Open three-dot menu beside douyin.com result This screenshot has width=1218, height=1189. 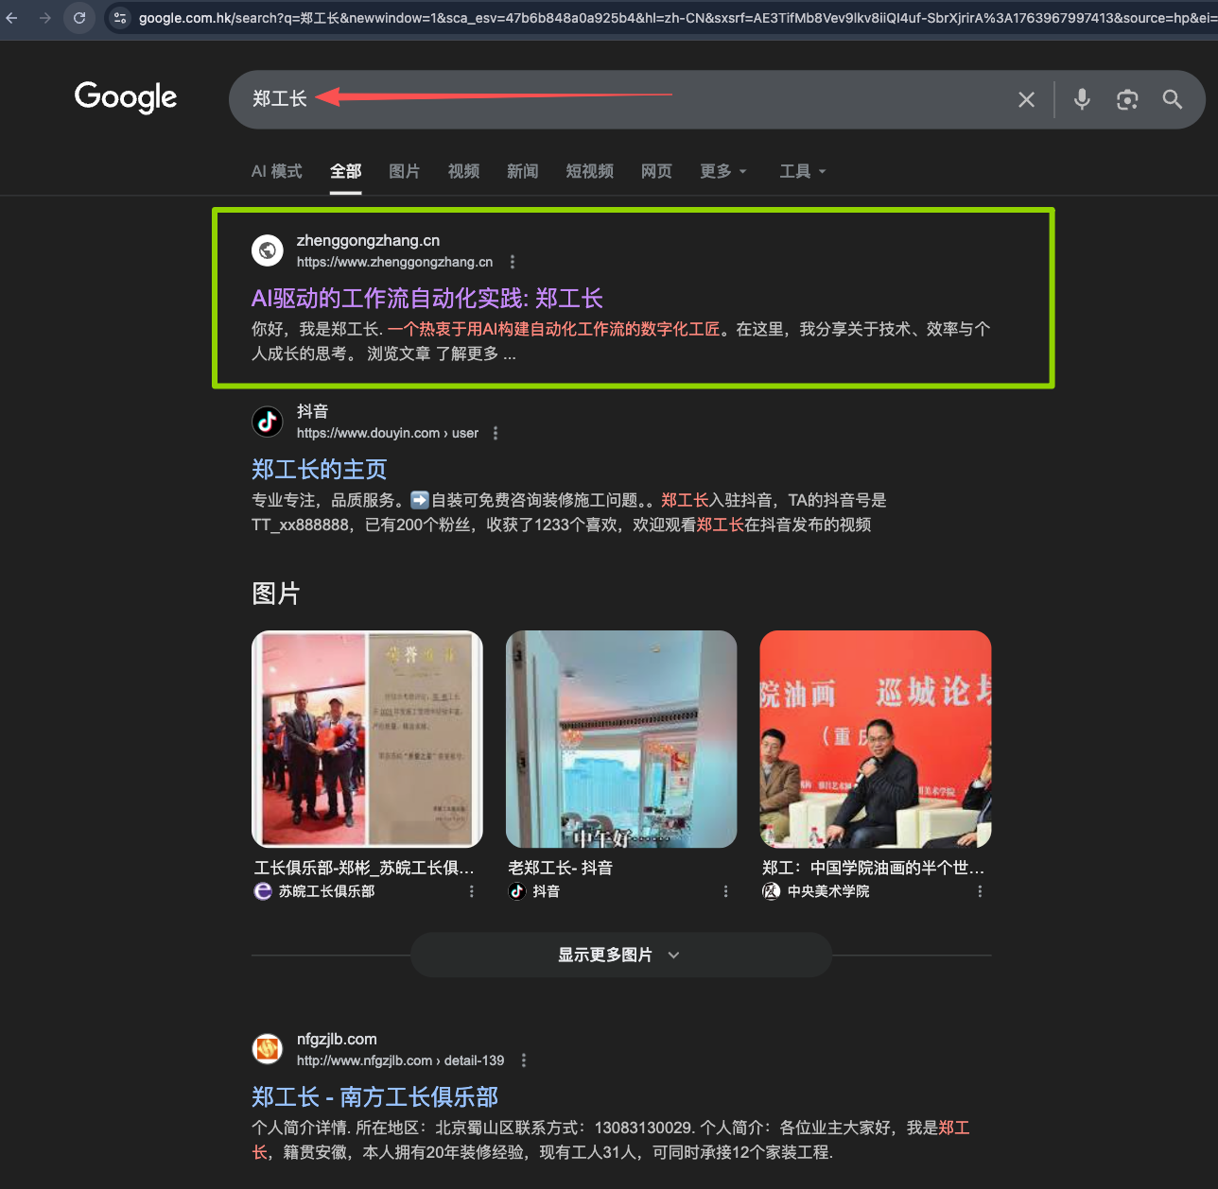pyautogui.click(x=496, y=433)
